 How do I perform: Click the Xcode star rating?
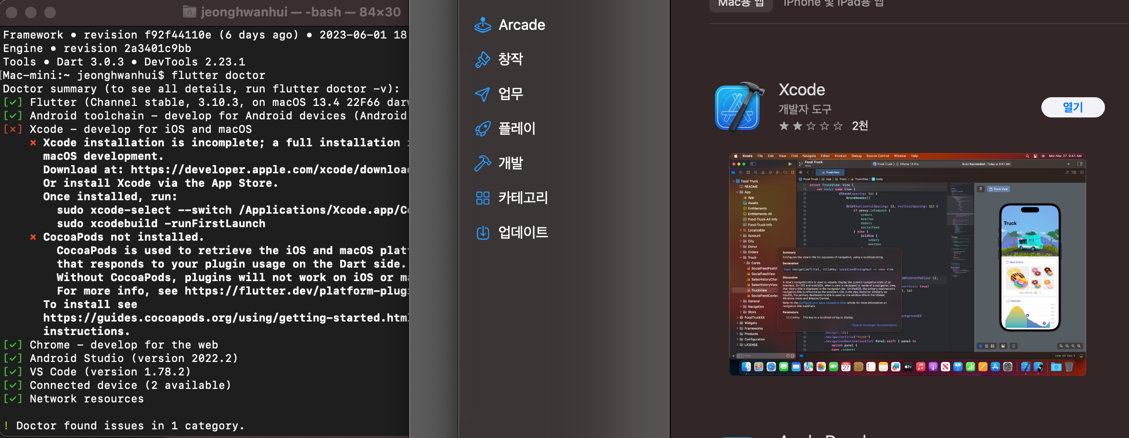[811, 126]
